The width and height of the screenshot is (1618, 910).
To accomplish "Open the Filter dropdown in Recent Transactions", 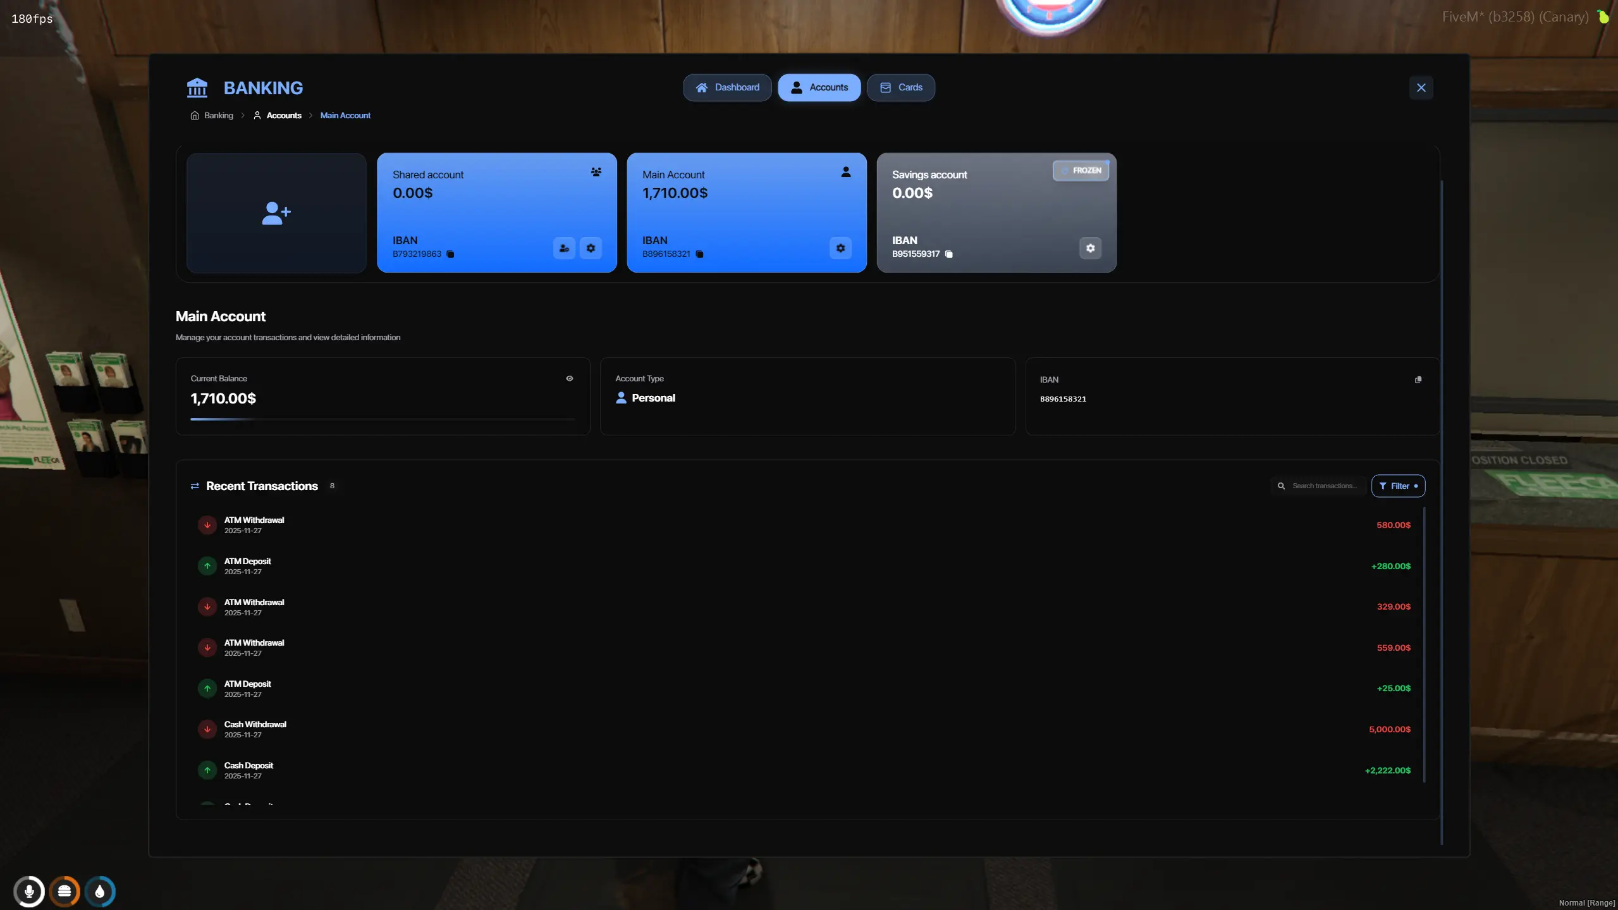I will [x=1399, y=486].
